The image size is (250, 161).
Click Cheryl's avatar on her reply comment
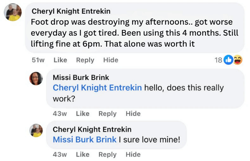36,130
